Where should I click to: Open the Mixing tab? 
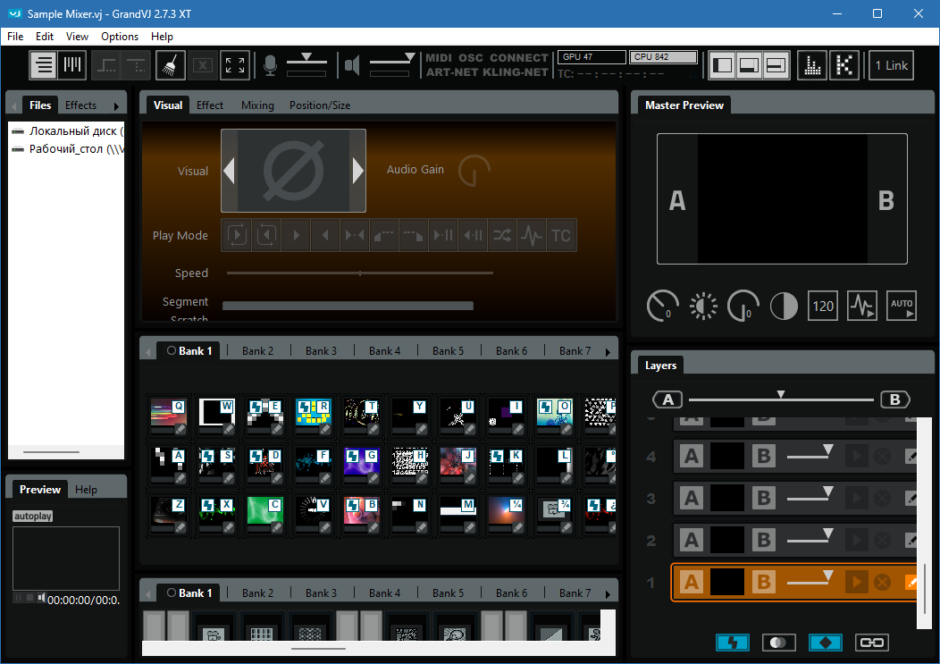pyautogui.click(x=257, y=105)
